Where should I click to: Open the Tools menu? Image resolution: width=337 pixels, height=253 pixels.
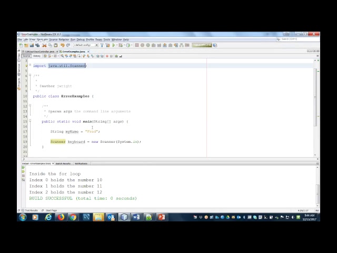[106, 40]
